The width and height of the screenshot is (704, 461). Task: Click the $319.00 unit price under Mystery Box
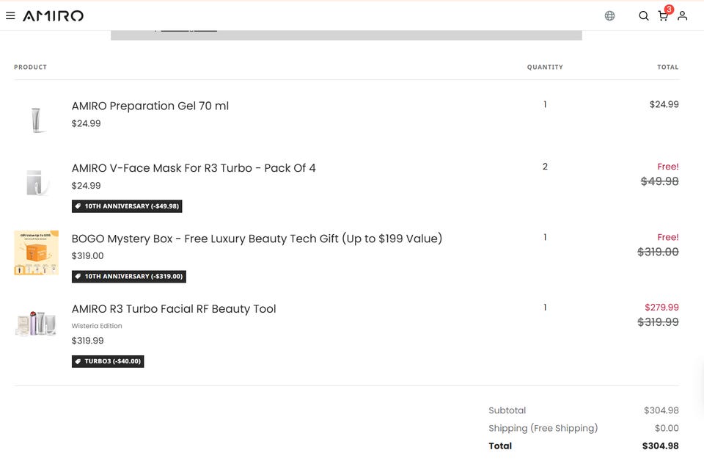(x=87, y=256)
